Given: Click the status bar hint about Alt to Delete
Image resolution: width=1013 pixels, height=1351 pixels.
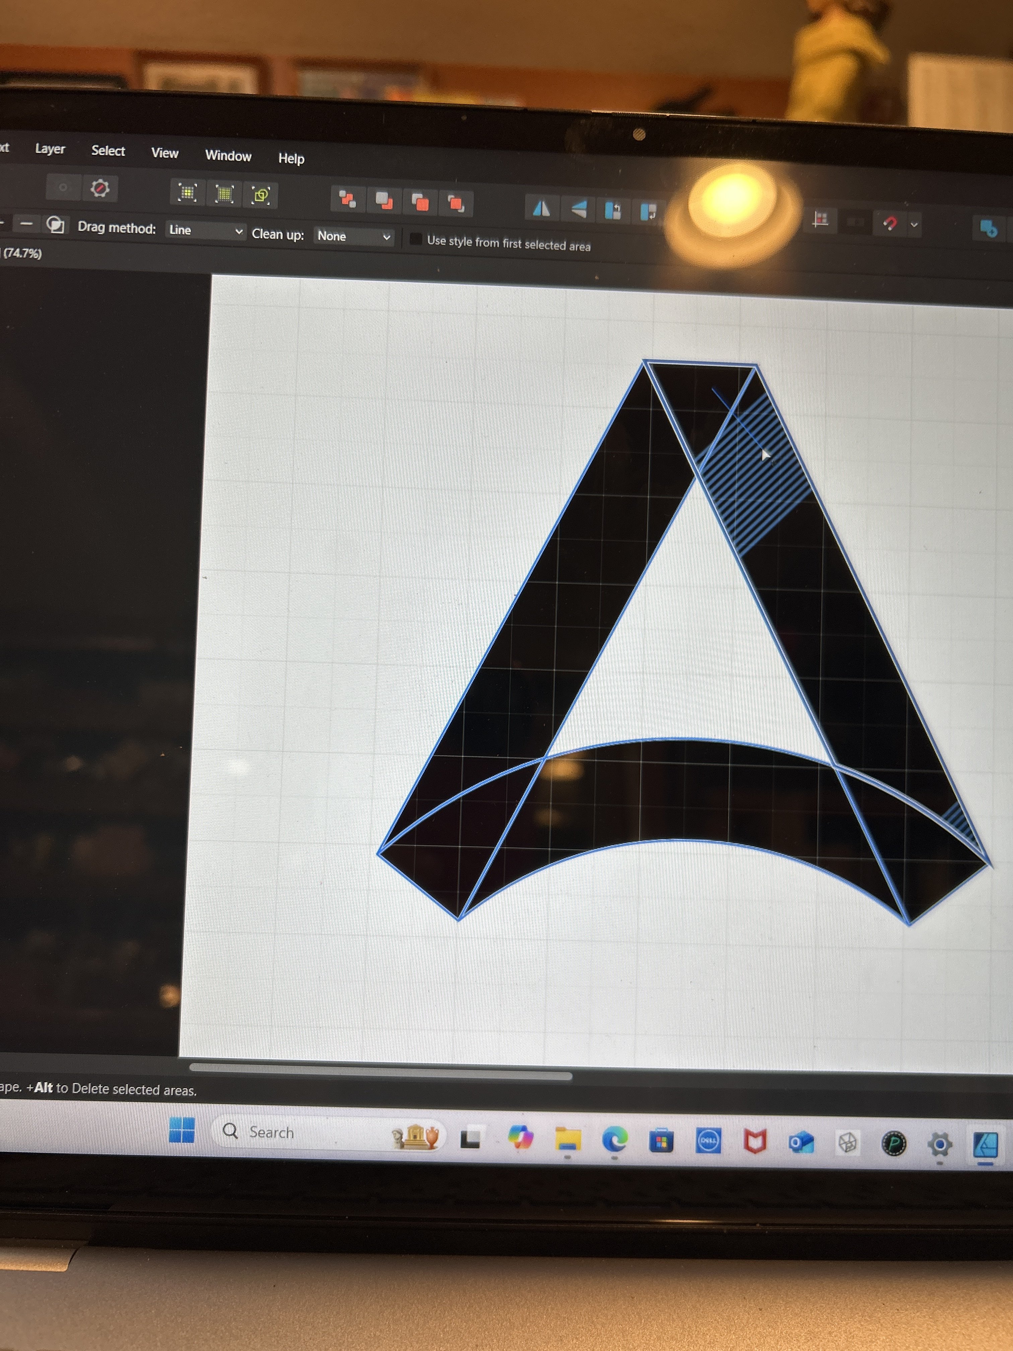Looking at the screenshot, I should 98,1090.
